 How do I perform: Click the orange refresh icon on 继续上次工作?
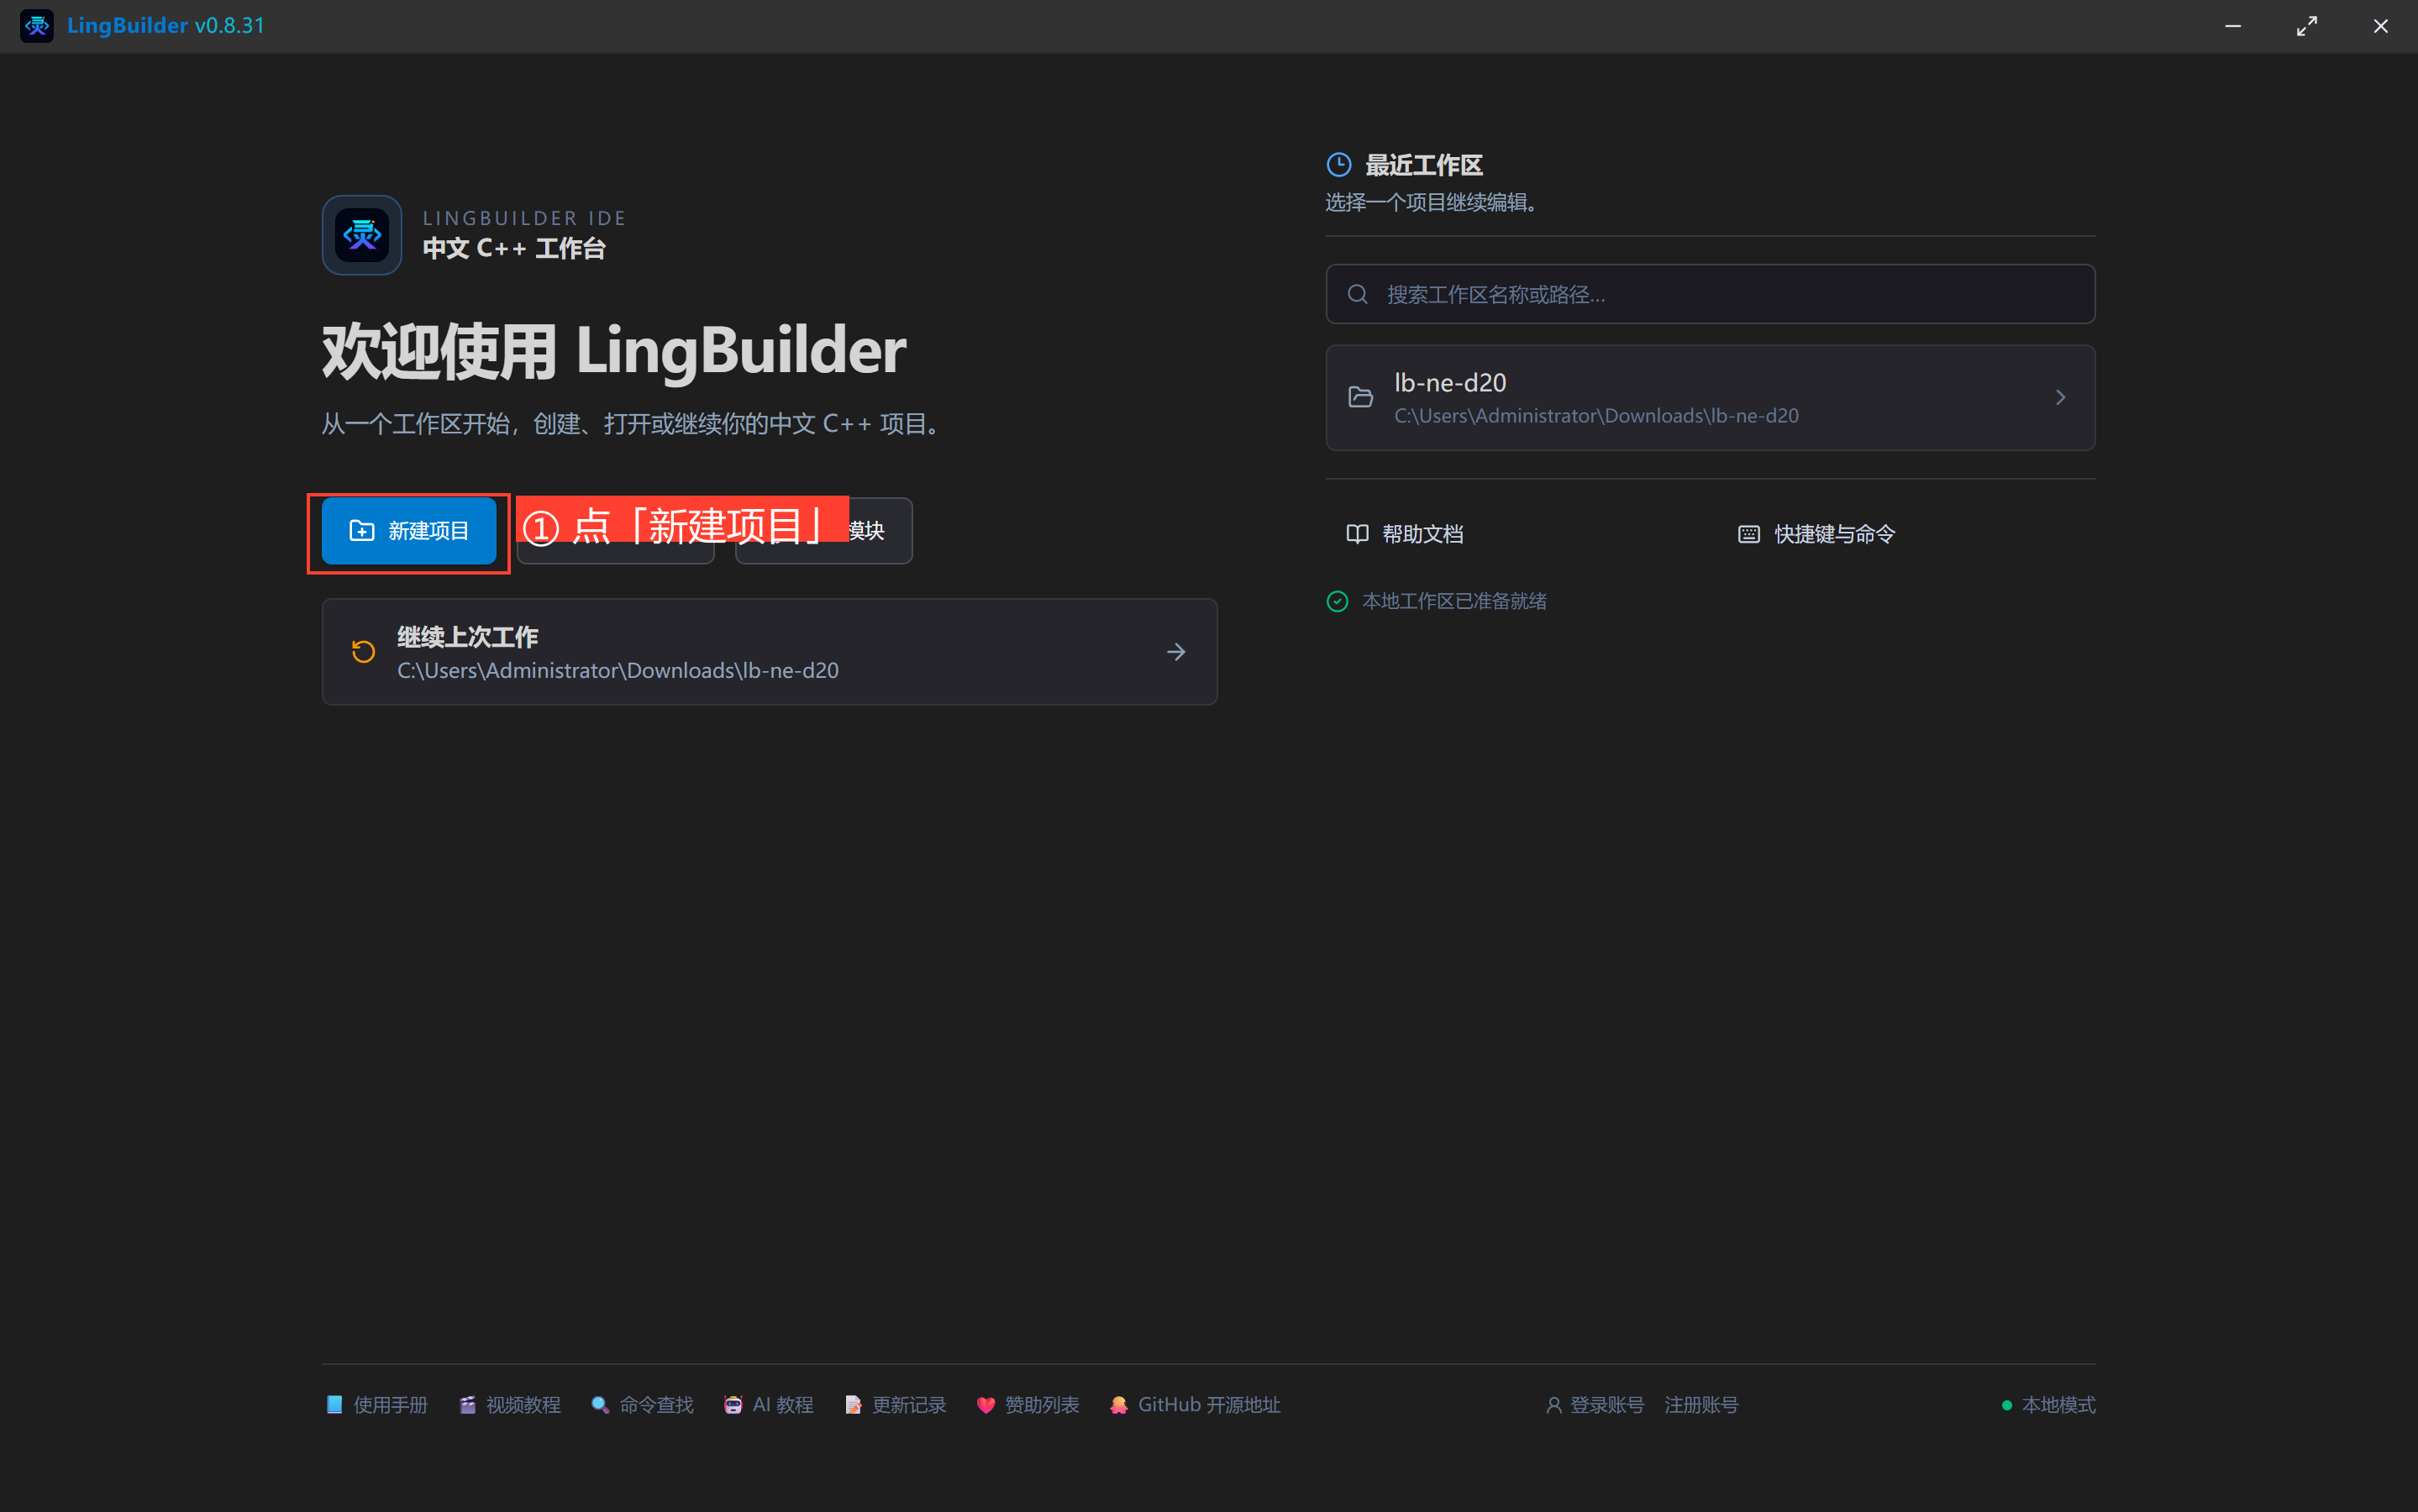[x=364, y=652]
